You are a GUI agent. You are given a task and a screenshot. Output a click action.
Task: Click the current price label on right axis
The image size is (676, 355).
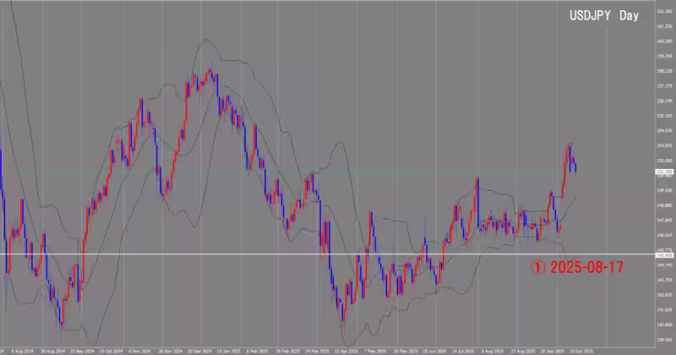coord(664,172)
